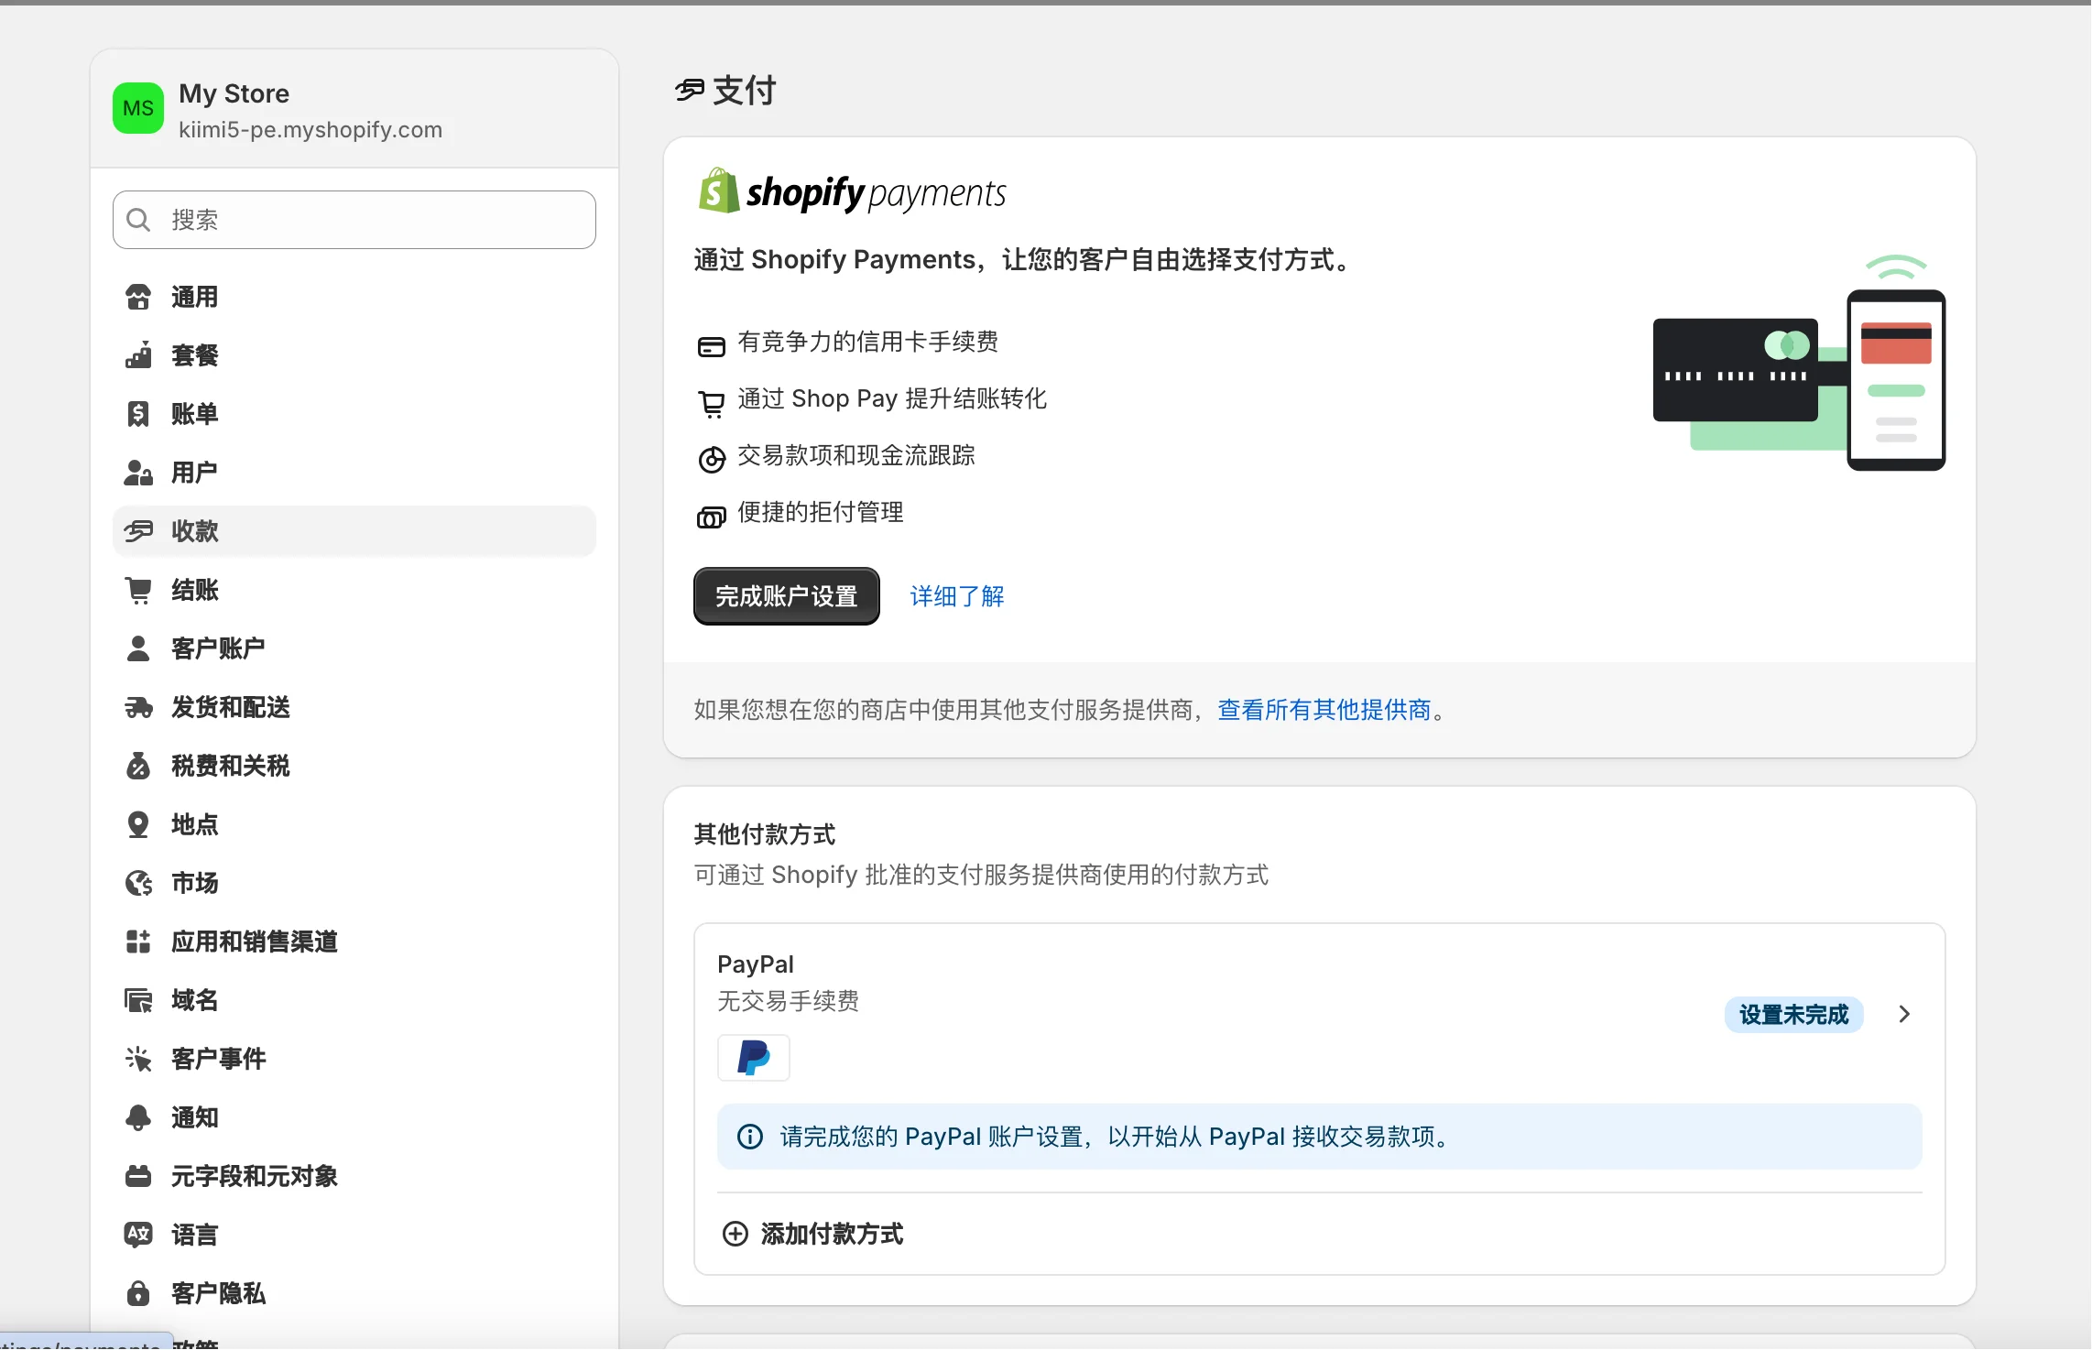Open the 套餐 plan settings page
This screenshot has width=2092, height=1350.
[x=354, y=355]
